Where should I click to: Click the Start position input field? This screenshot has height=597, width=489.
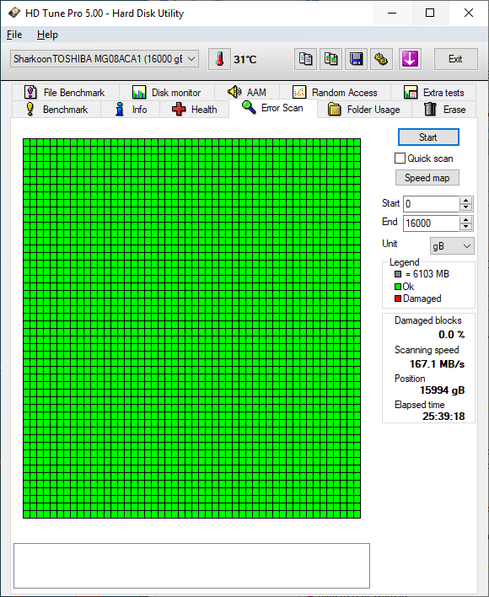[431, 204]
